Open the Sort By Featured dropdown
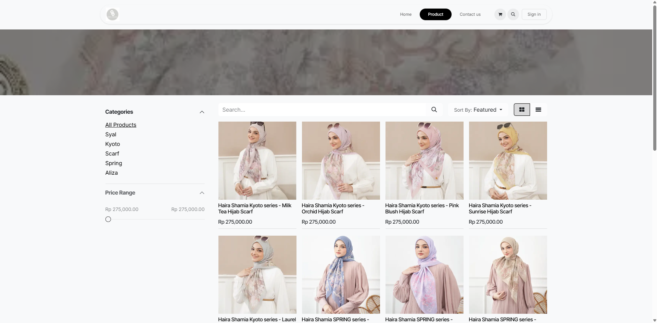This screenshot has height=323, width=657. click(478, 110)
